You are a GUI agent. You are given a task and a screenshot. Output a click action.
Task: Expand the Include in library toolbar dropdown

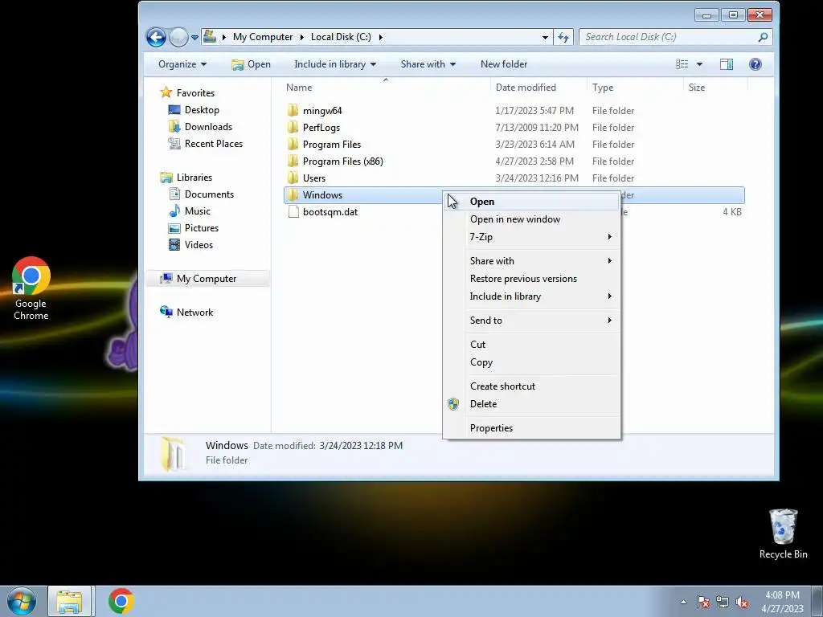pyautogui.click(x=335, y=64)
